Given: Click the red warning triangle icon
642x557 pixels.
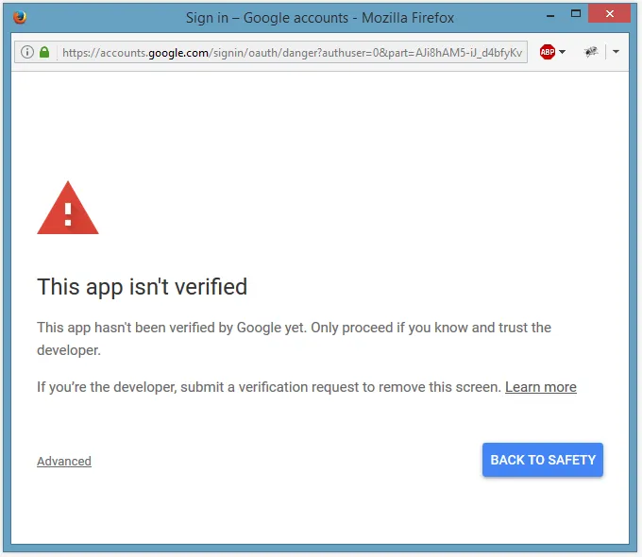Looking at the screenshot, I should pos(68,208).
